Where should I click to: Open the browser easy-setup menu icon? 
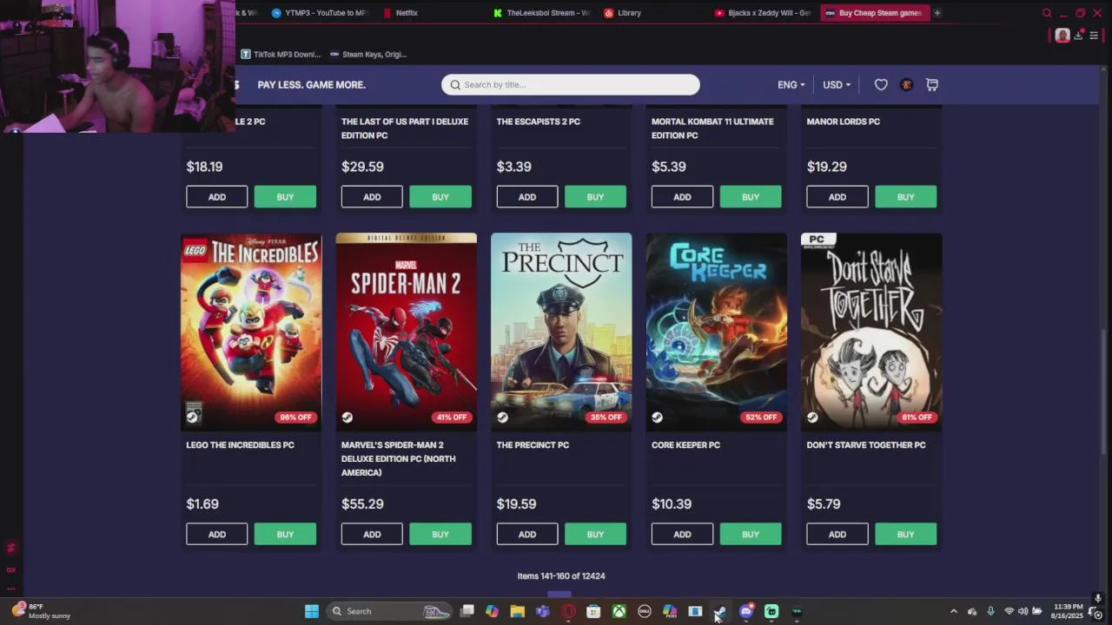(1094, 36)
